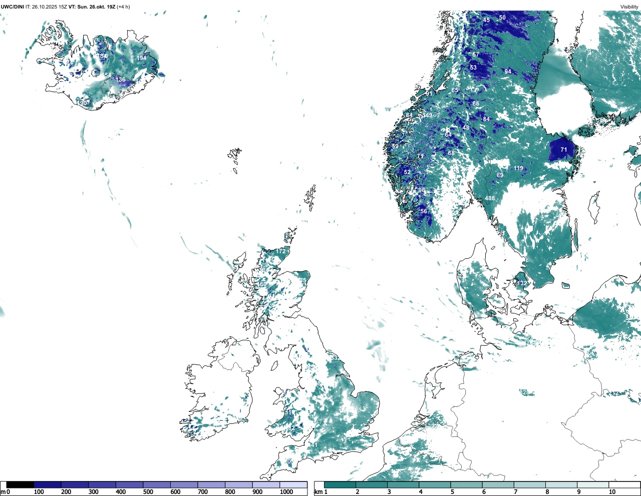Select the pale swatch above 1000 m
Screen dimensions: 641x496
(293, 484)
